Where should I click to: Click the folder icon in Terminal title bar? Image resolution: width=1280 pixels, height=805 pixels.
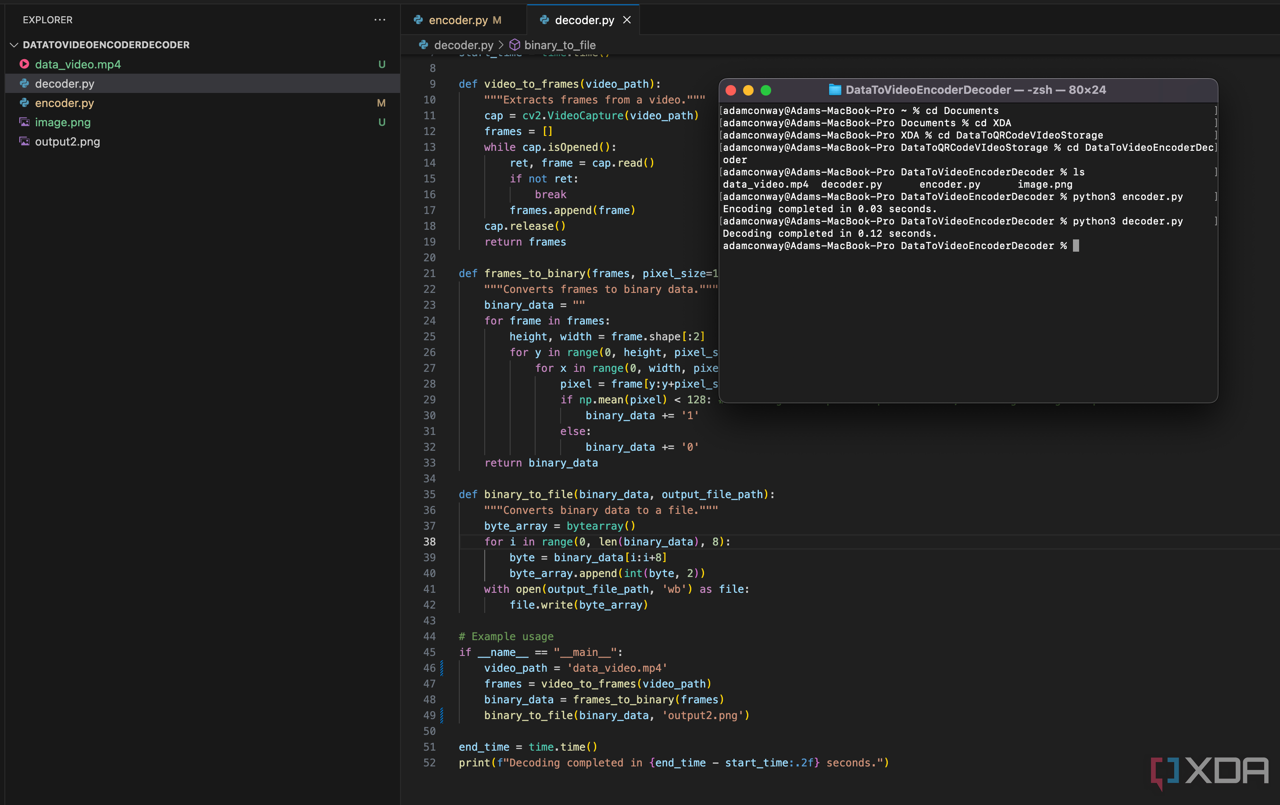[x=835, y=90]
